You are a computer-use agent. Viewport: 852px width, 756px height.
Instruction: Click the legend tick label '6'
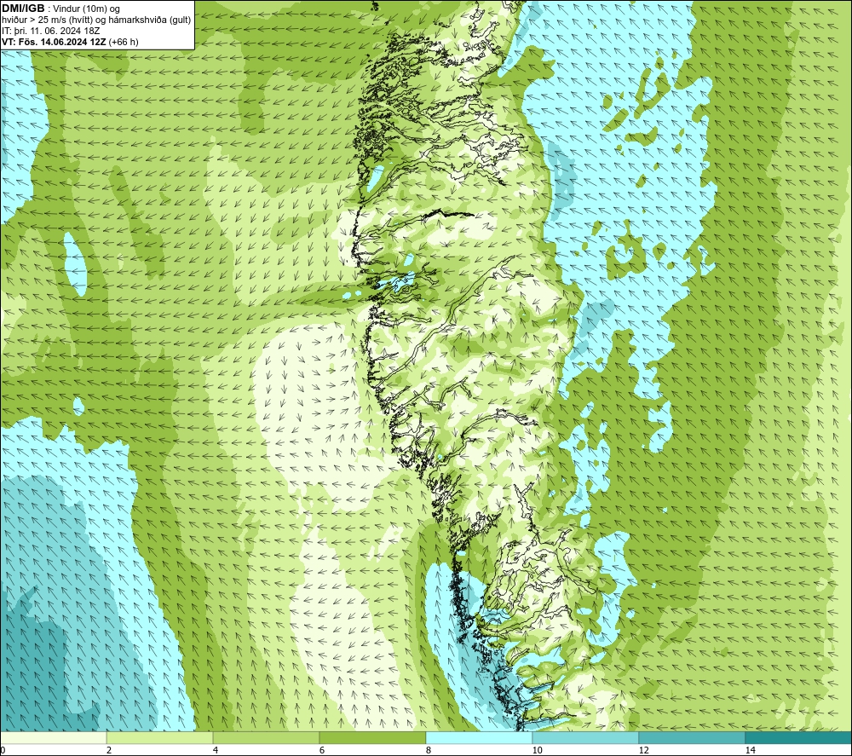click(322, 750)
